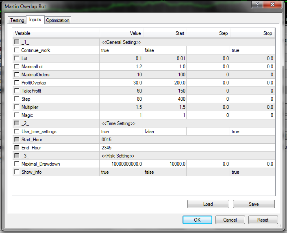Open the Optimization tab
Screen dimensions: 287x233
[x=58, y=20]
